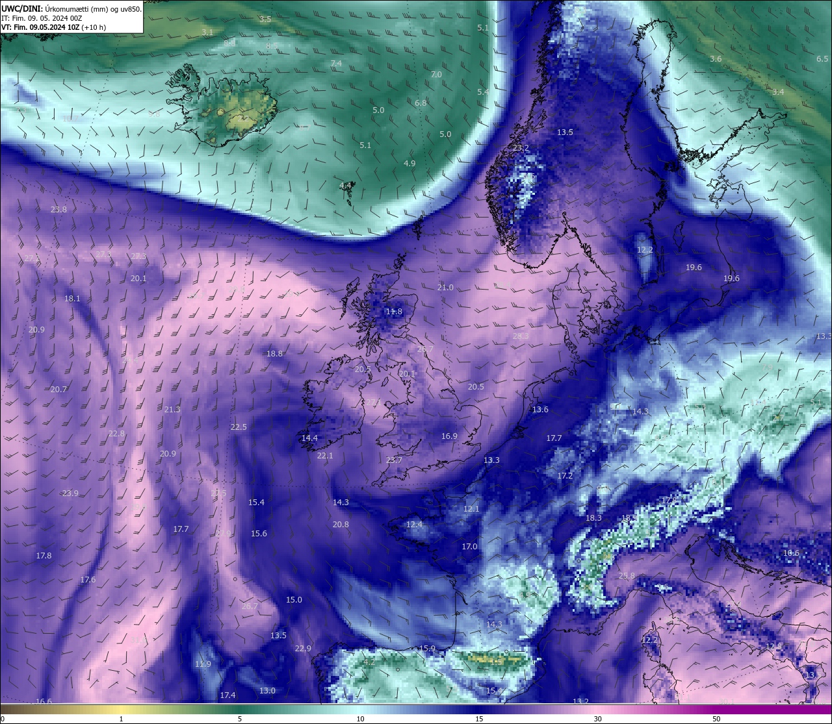
Task: Click the map value 14.4 on the southwest Irish coast
Action: point(309,438)
